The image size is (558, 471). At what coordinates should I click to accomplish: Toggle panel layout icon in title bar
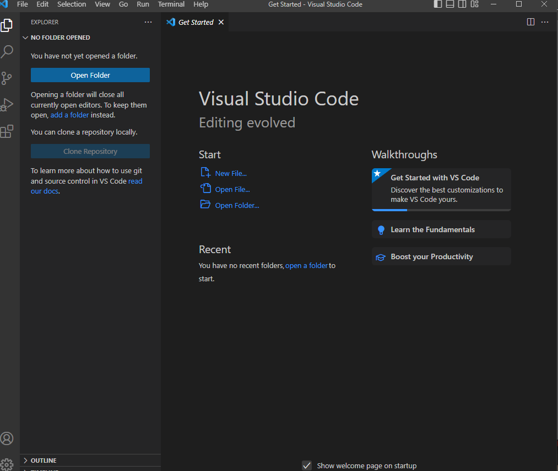click(x=450, y=4)
